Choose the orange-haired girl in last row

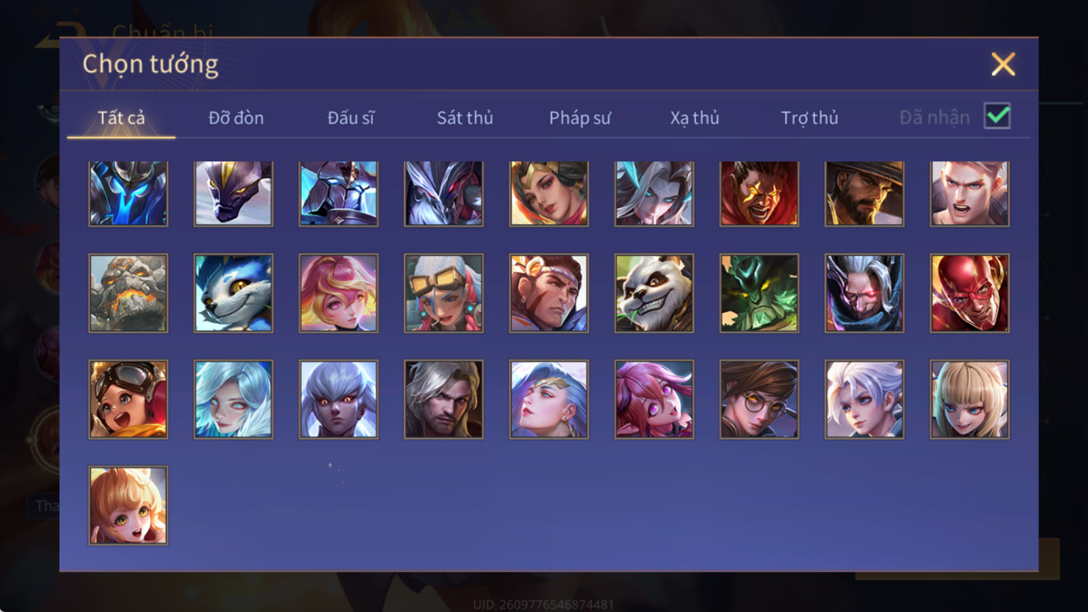click(x=128, y=505)
